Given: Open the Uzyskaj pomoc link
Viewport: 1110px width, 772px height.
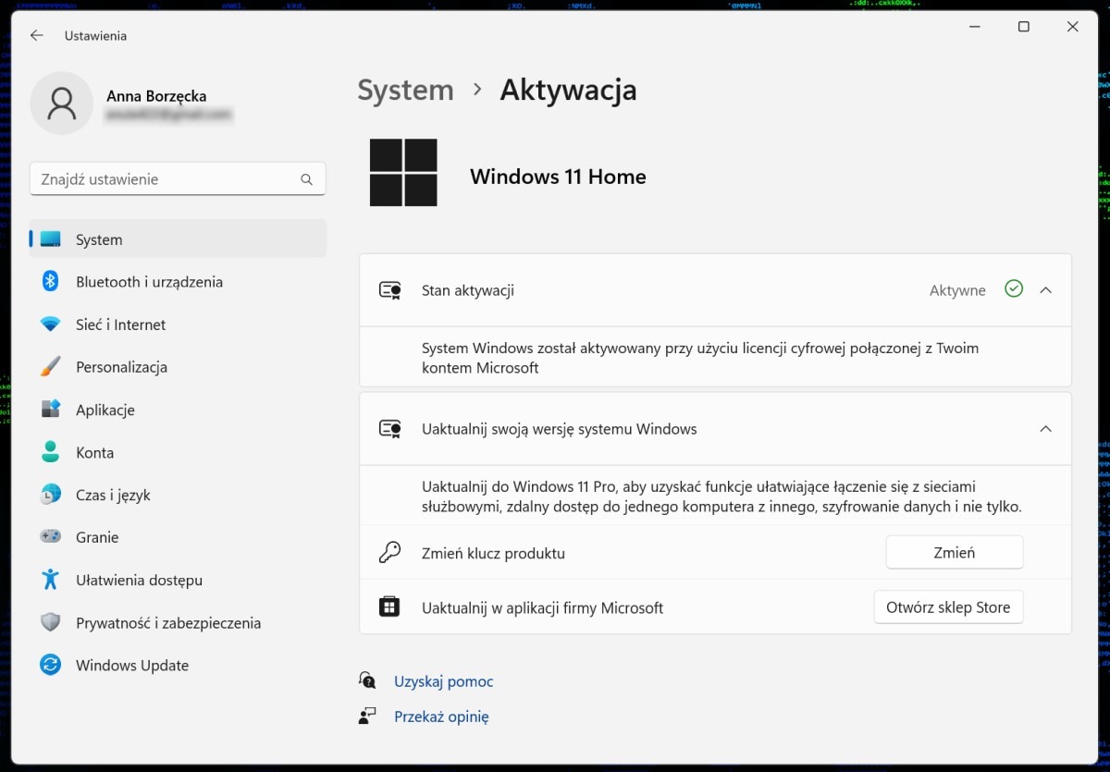Looking at the screenshot, I should click(x=443, y=681).
